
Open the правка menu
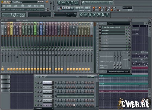pyautogui.click(x=9, y=6)
